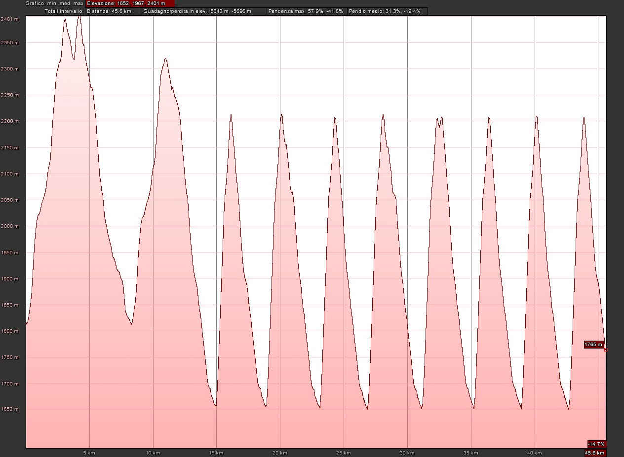Click the highest summit of the elevation profile

(79, 16)
